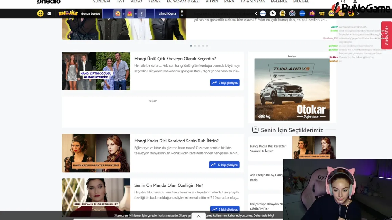Screen dimensions: 392x220
Task: Open the blue Philips brand badge
Action: (x=302, y=13)
